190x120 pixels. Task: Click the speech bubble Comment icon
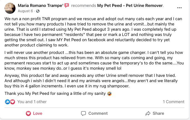[x=83, y=113]
